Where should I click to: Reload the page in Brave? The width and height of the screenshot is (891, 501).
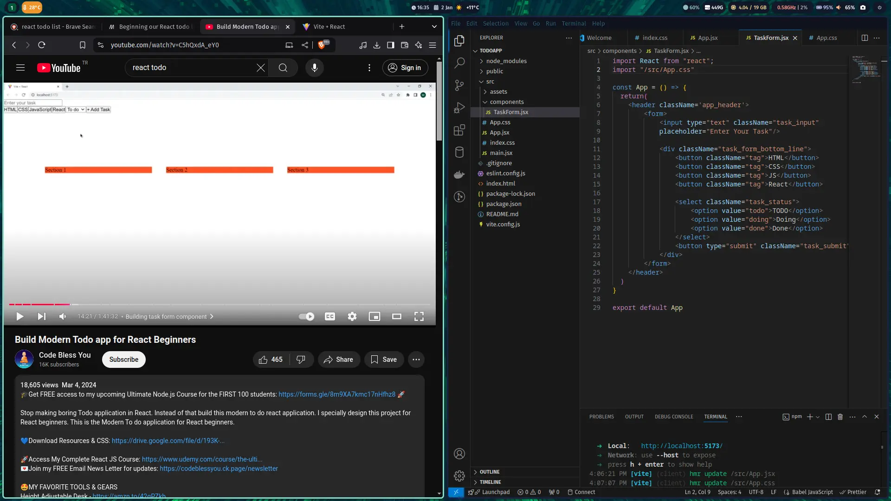(42, 45)
